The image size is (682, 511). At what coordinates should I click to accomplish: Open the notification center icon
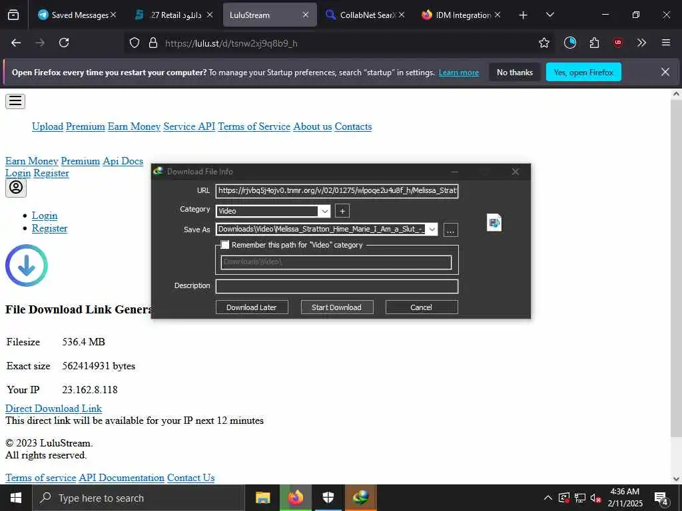tap(661, 499)
